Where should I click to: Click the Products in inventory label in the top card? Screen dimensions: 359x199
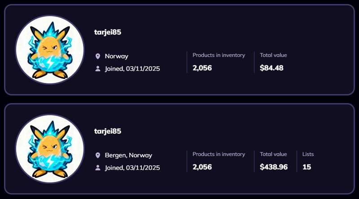[219, 55]
